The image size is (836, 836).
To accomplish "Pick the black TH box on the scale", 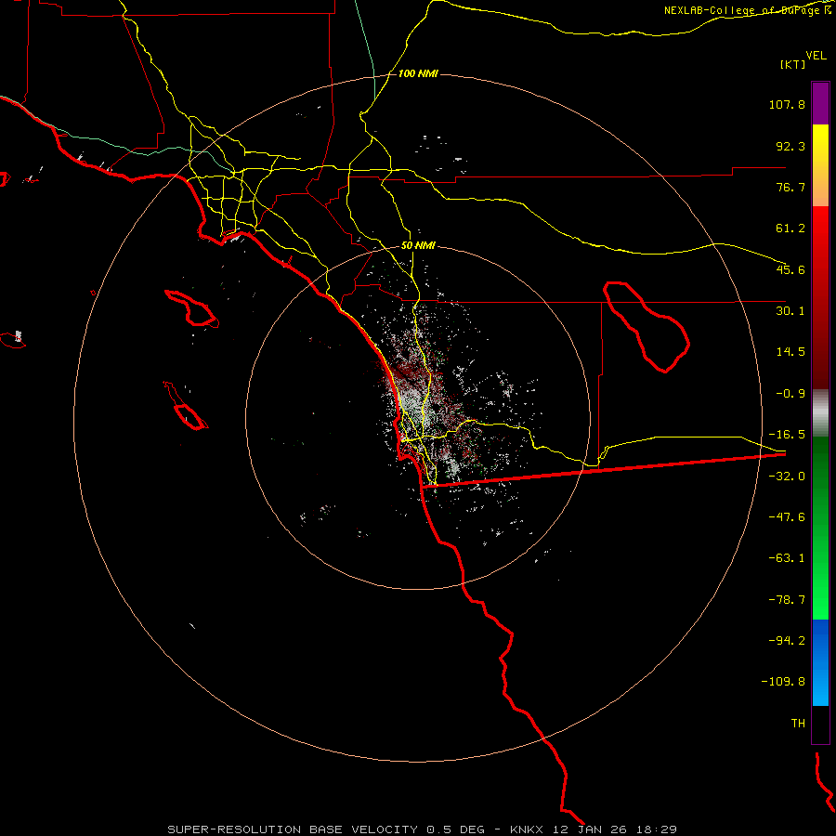I will [x=820, y=724].
